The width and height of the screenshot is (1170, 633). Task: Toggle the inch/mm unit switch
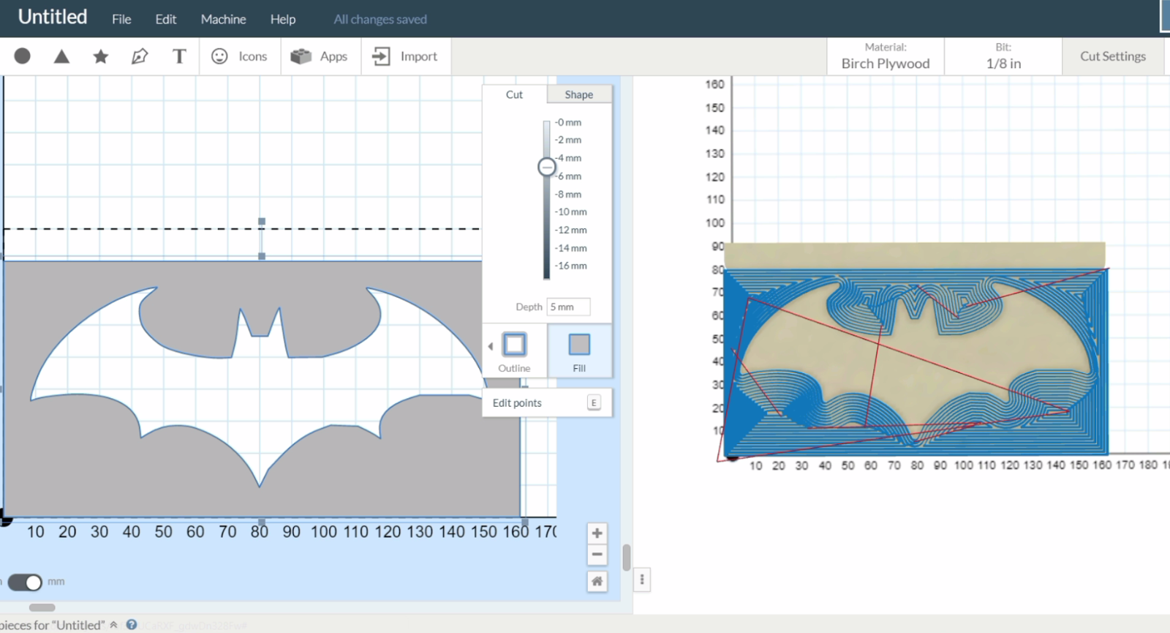pyautogui.click(x=25, y=582)
